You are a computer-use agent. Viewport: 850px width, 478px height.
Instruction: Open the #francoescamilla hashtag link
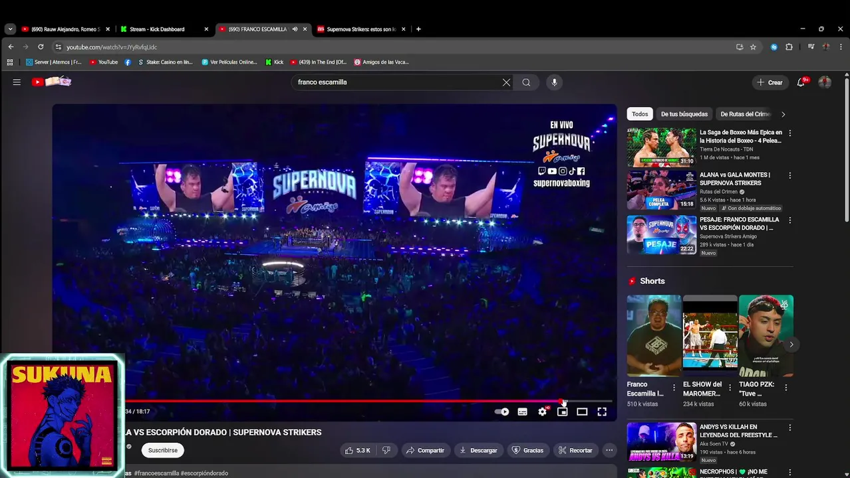coord(156,473)
